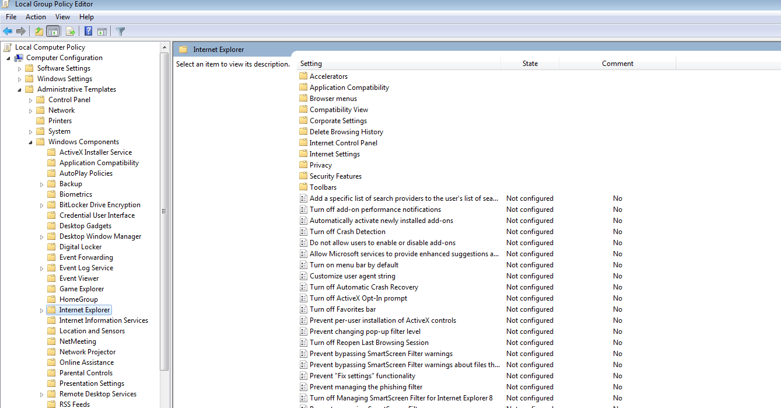Click folder icon beside Digital Locker in tree
This screenshot has width=781, height=408.
(x=51, y=247)
